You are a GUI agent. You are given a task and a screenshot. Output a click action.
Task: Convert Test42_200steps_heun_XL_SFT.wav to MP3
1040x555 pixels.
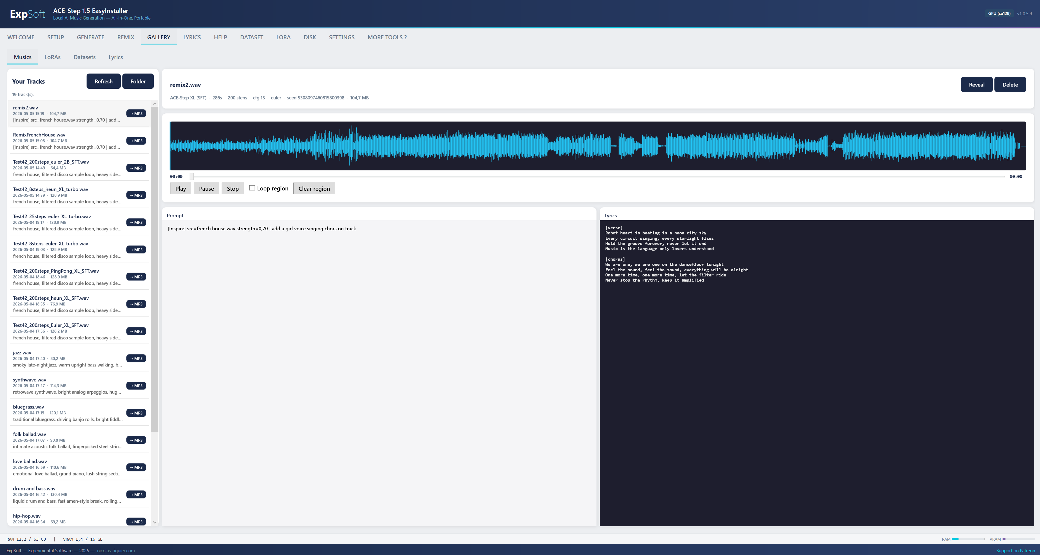(x=136, y=304)
